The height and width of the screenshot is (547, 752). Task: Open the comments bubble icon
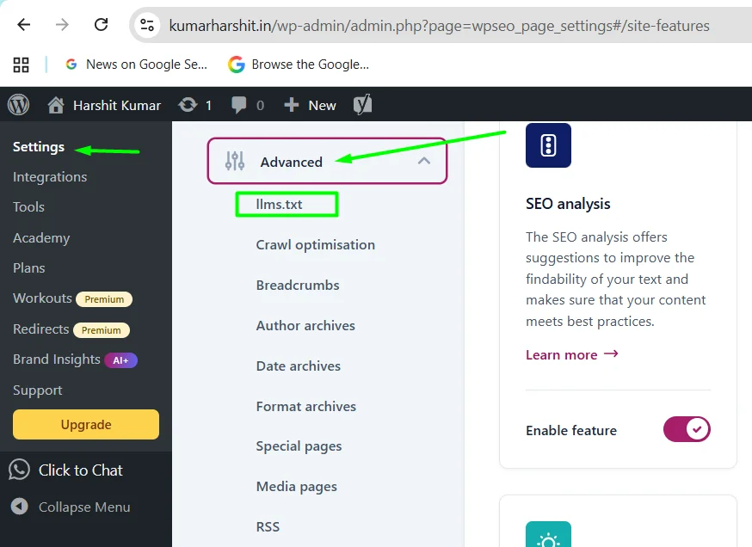239,105
